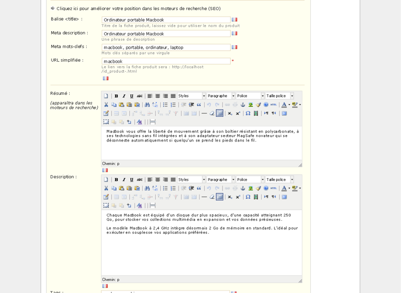Image resolution: width=401 pixels, height=293 pixels.
Task: Open Taille police dropdown in Description editor
Action: pos(280,180)
